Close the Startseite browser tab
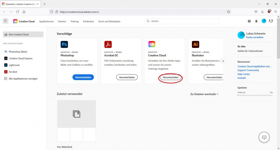Viewport: 280px width, 150px height. click(38, 4)
